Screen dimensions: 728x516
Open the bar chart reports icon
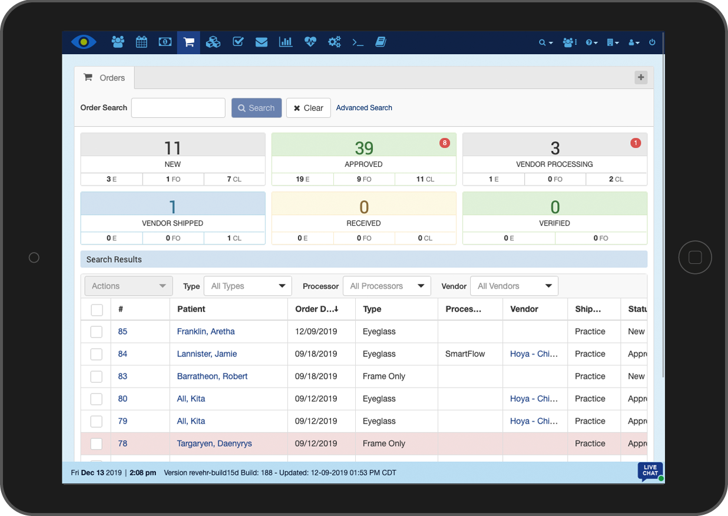(286, 42)
